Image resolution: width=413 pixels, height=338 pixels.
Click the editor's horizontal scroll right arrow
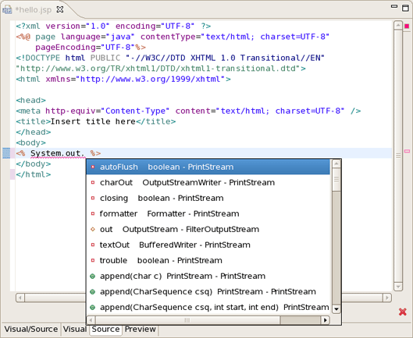click(387, 298)
